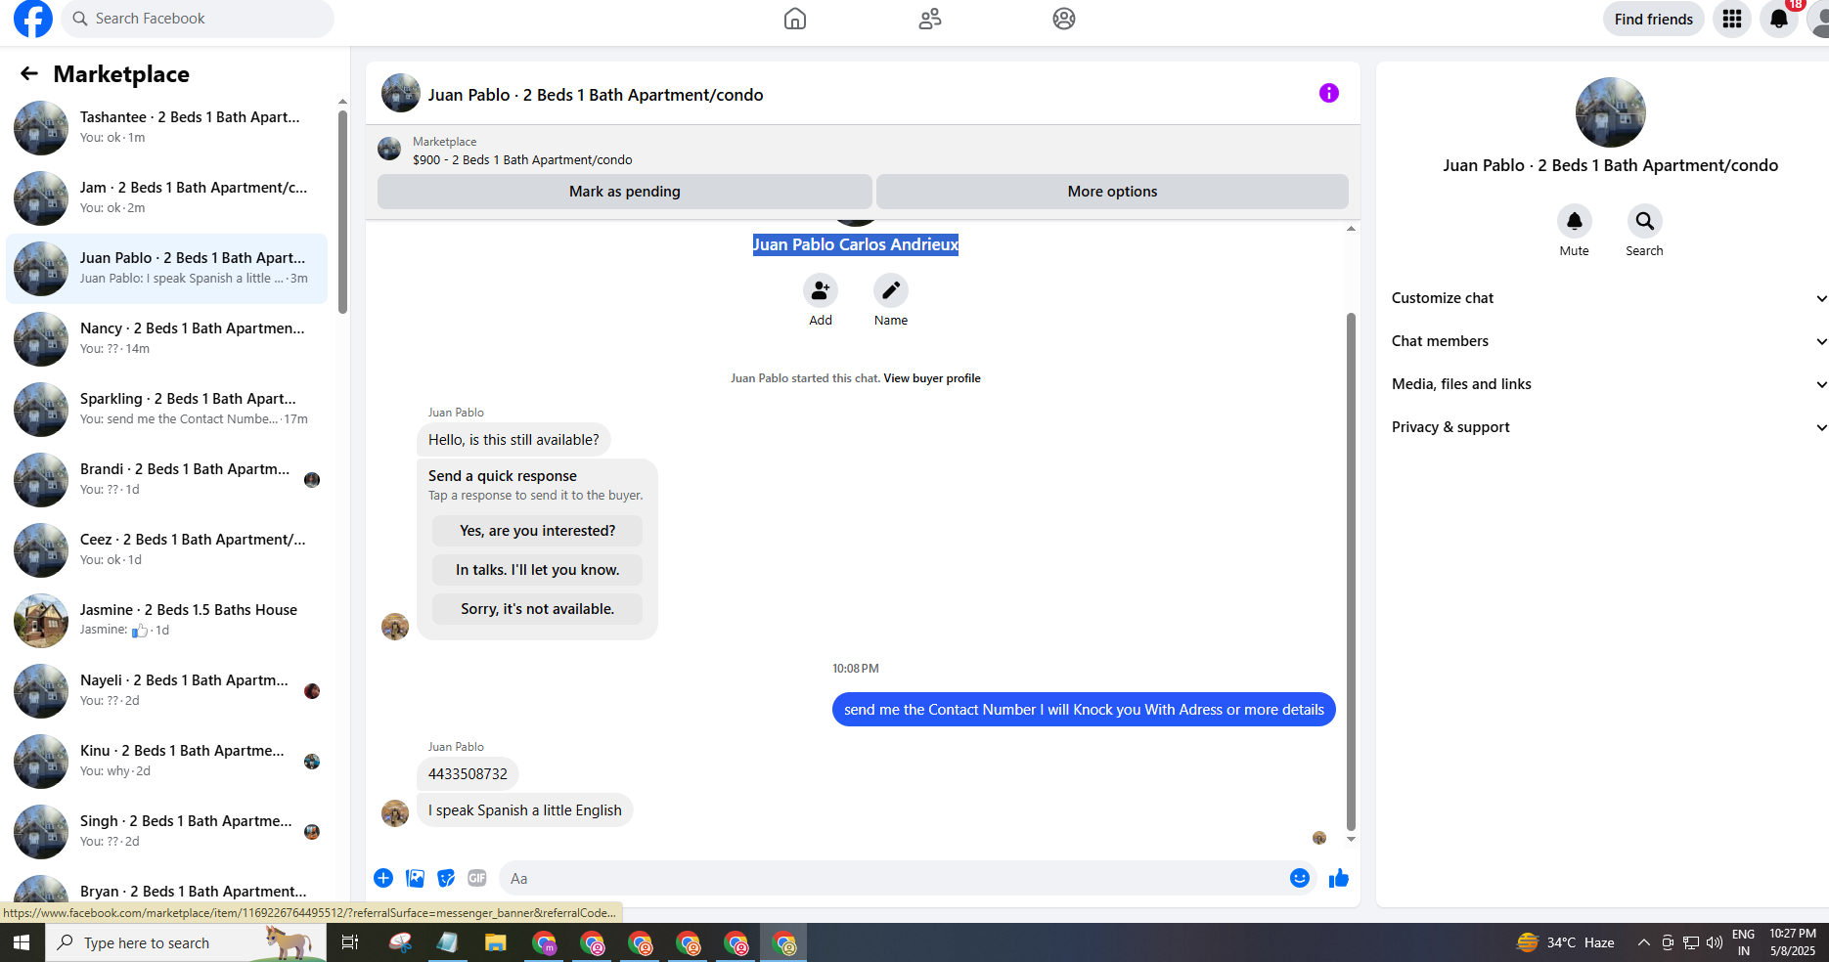Open Jam conversation
The height and width of the screenshot is (962, 1829).
[x=167, y=198]
